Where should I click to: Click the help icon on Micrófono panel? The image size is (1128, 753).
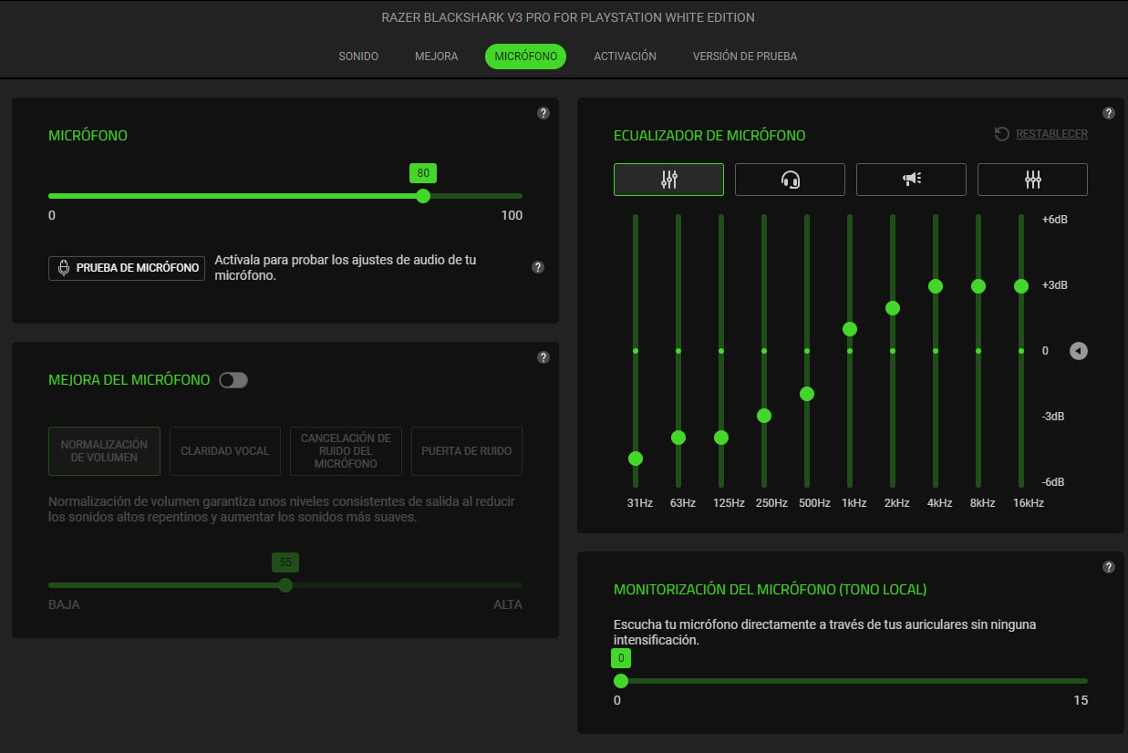tap(543, 113)
